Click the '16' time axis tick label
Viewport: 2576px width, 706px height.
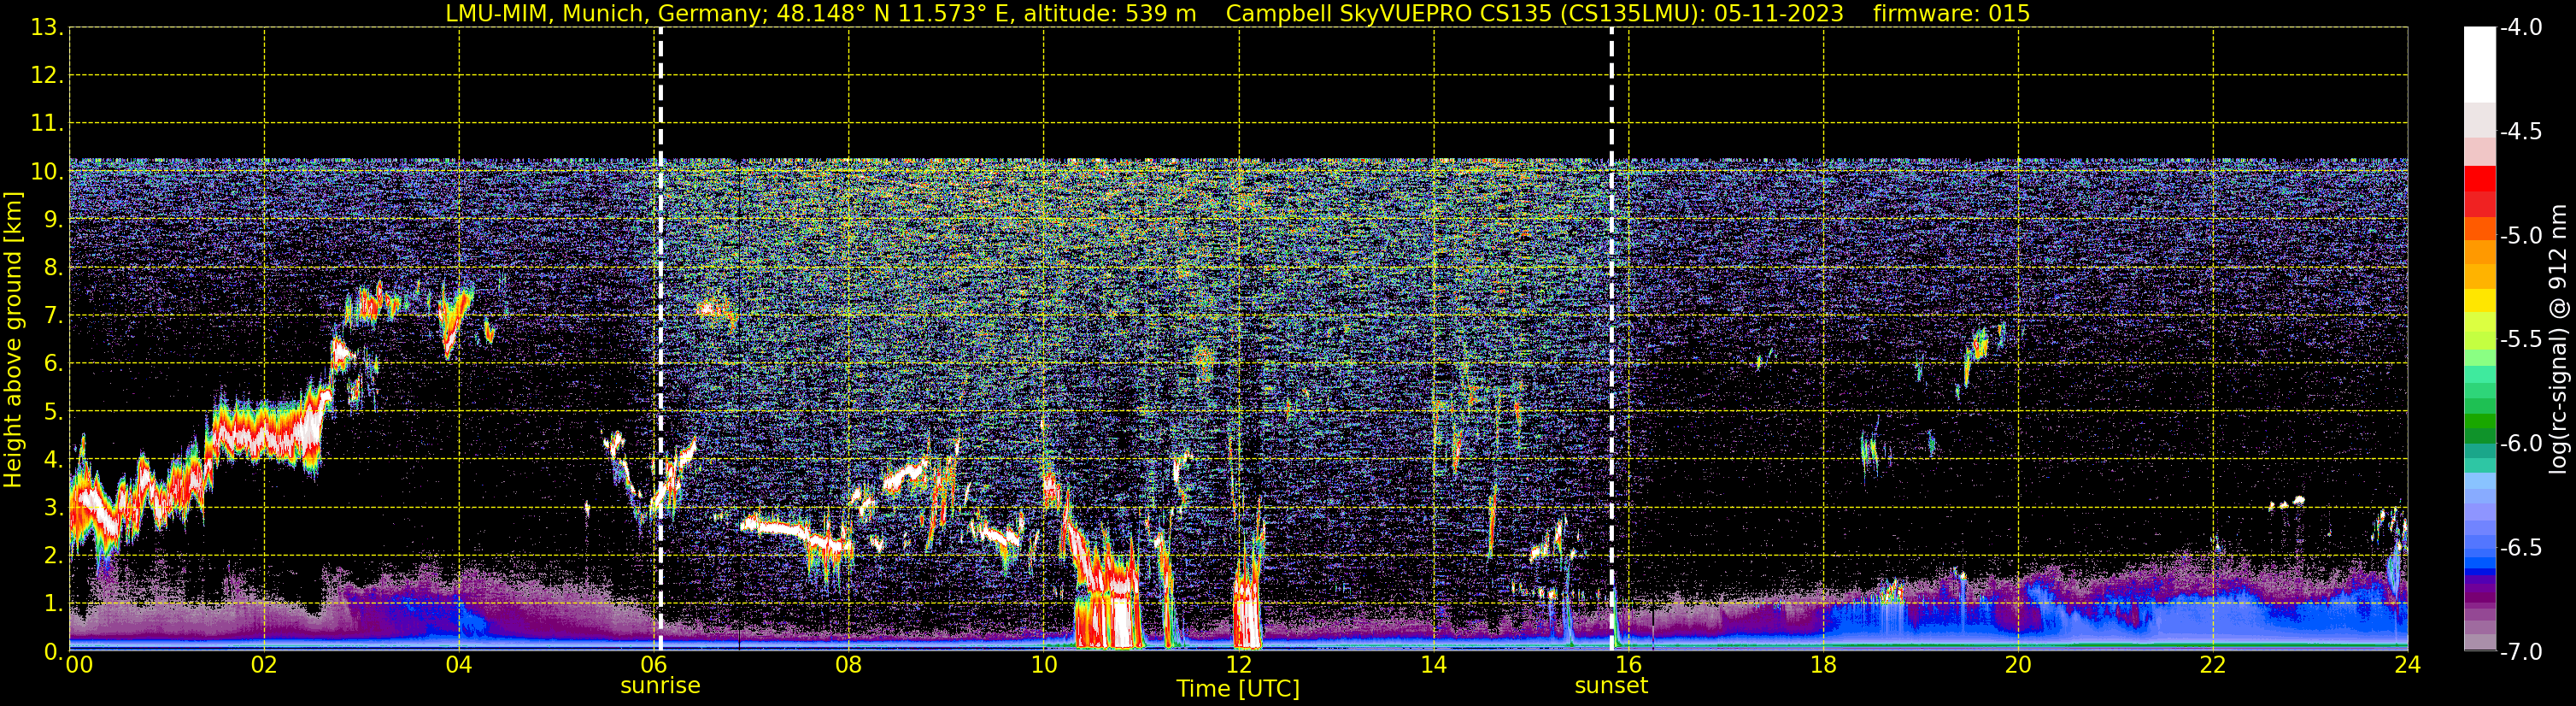[x=1629, y=664]
